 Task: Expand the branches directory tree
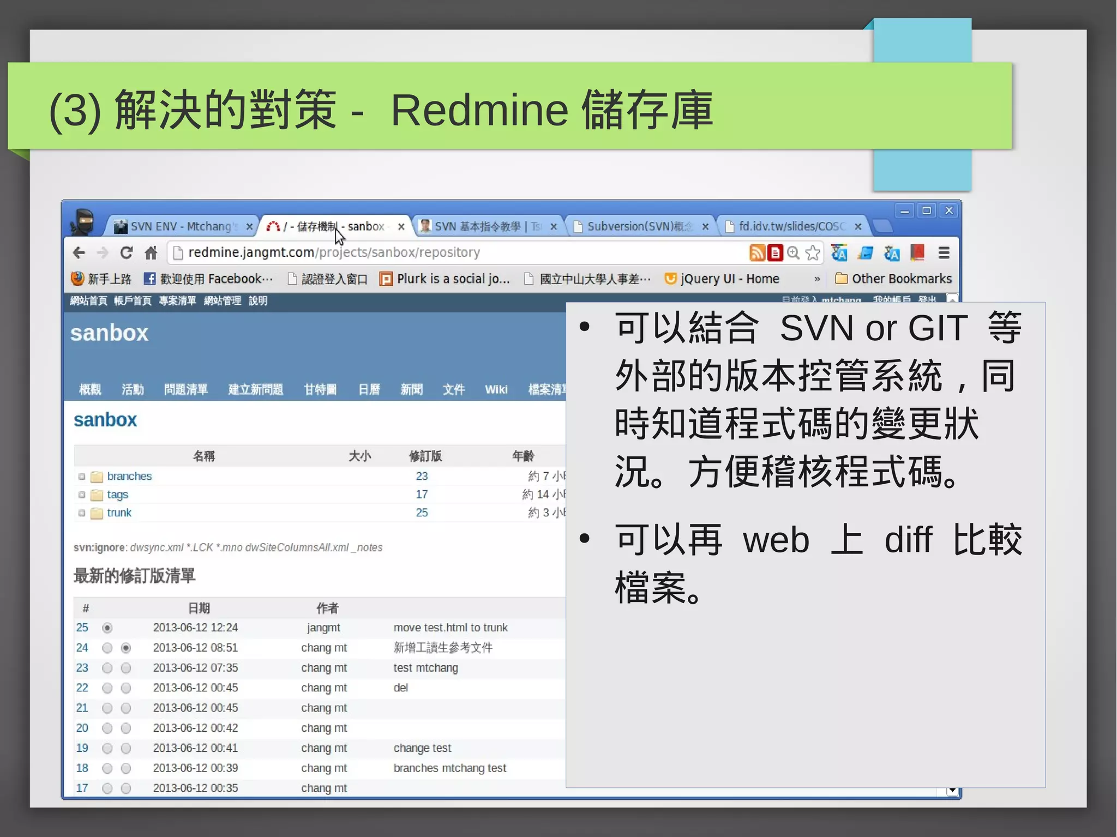pos(82,477)
